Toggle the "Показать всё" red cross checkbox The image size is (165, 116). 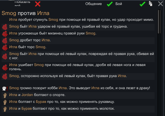[38, 4]
